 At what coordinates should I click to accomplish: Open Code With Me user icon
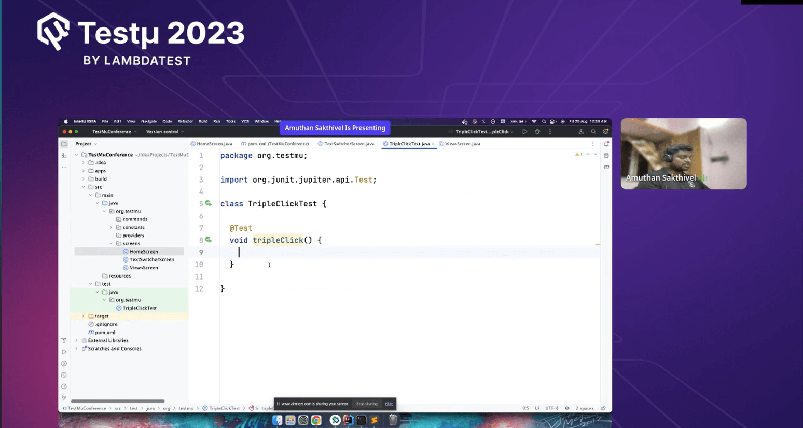581,132
